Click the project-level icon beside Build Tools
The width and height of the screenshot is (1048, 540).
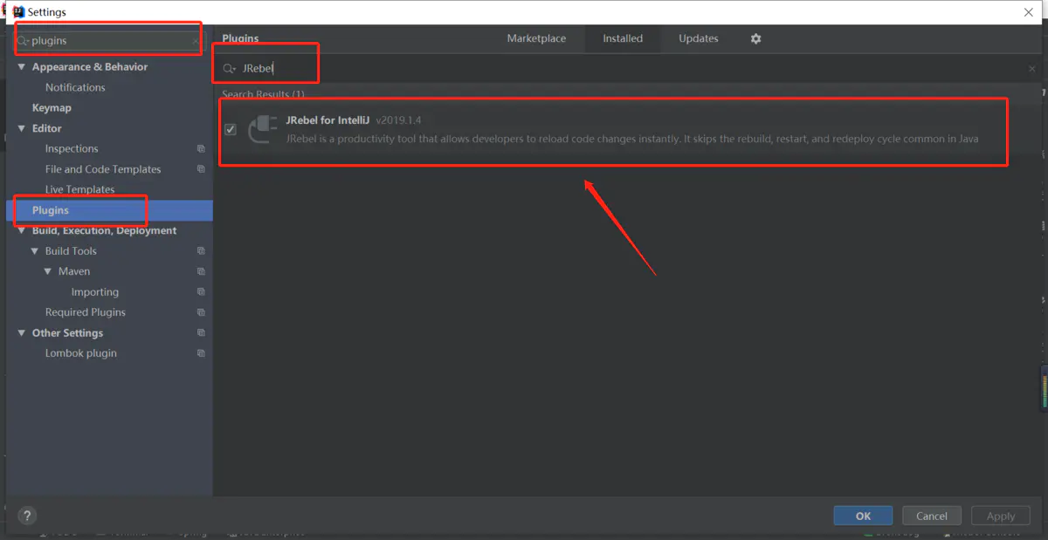[201, 250]
